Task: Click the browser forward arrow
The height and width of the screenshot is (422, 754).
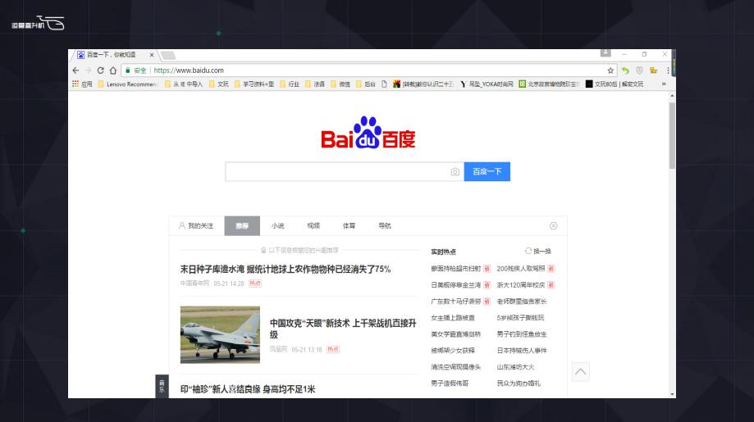Action: tap(88, 70)
